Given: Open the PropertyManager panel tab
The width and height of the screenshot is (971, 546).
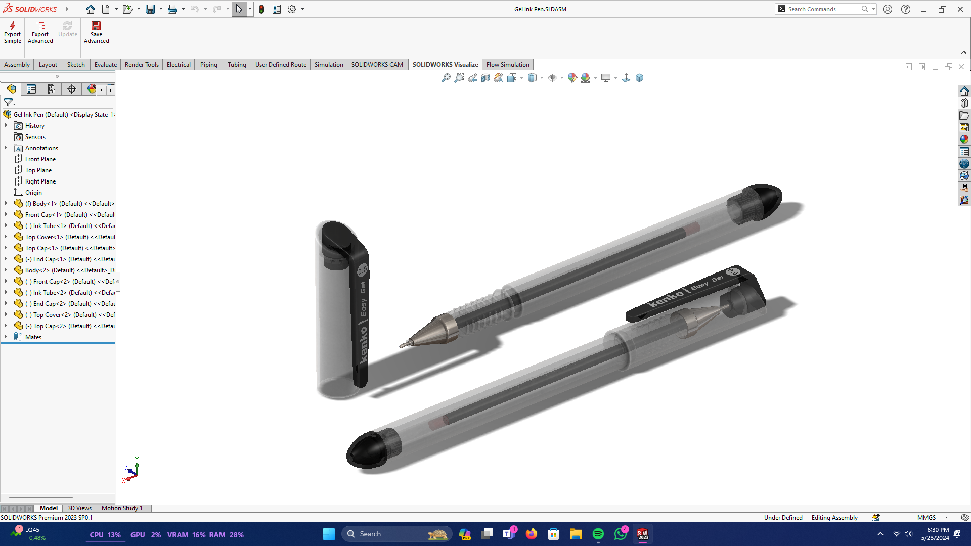Looking at the screenshot, I should point(31,89).
